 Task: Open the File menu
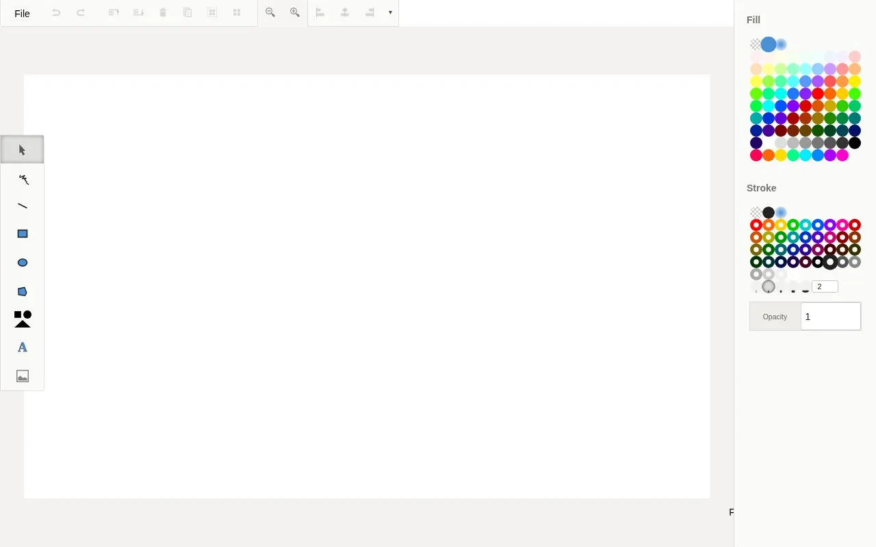(22, 13)
